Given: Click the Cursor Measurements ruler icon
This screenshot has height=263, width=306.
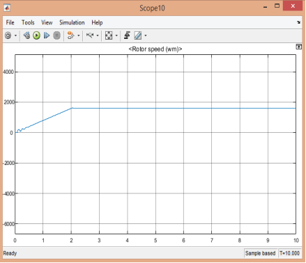Looking at the screenshot, I should pyautogui.click(x=138, y=35).
